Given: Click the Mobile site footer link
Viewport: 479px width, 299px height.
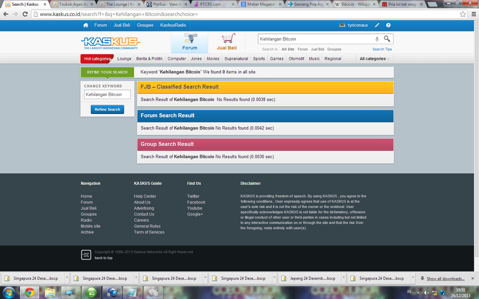Looking at the screenshot, I should pos(91,226).
